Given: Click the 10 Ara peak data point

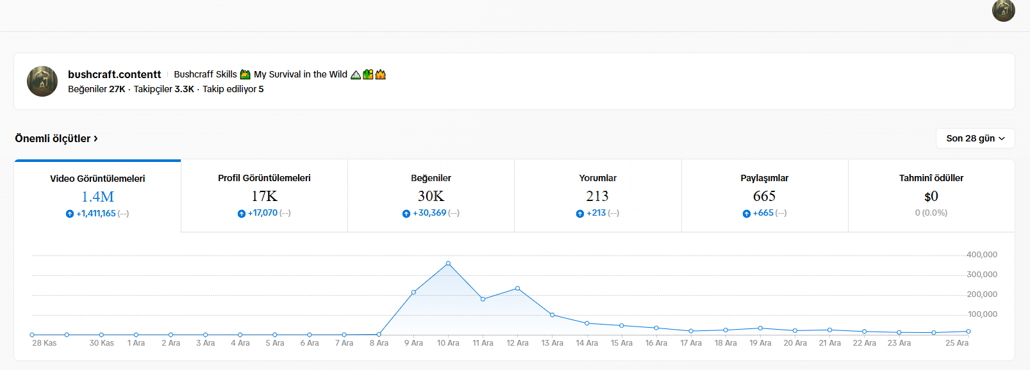Looking at the screenshot, I should (x=448, y=263).
